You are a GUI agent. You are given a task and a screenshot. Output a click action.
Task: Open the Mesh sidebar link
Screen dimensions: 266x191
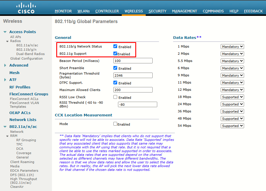point(14,73)
